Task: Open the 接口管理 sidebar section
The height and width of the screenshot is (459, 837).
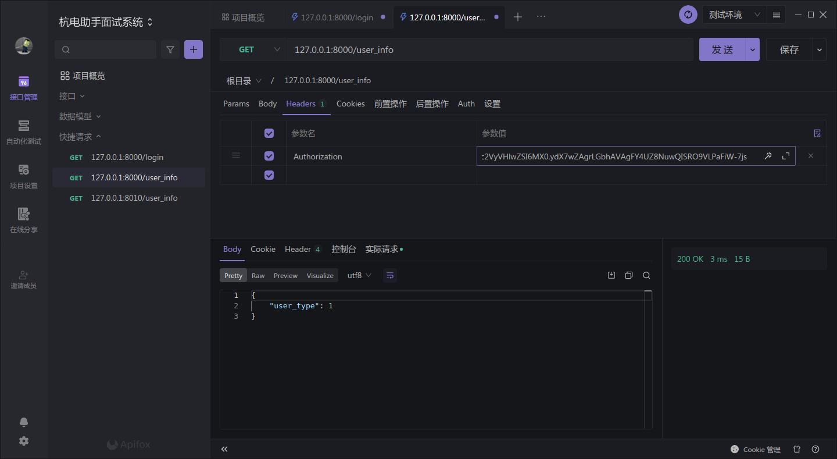Action: coord(23,88)
